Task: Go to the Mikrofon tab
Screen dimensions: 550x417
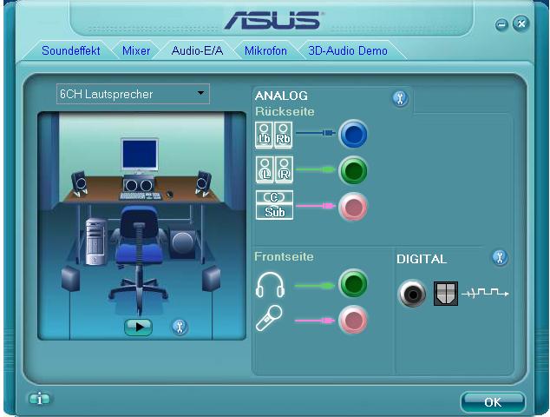Action: coord(265,50)
